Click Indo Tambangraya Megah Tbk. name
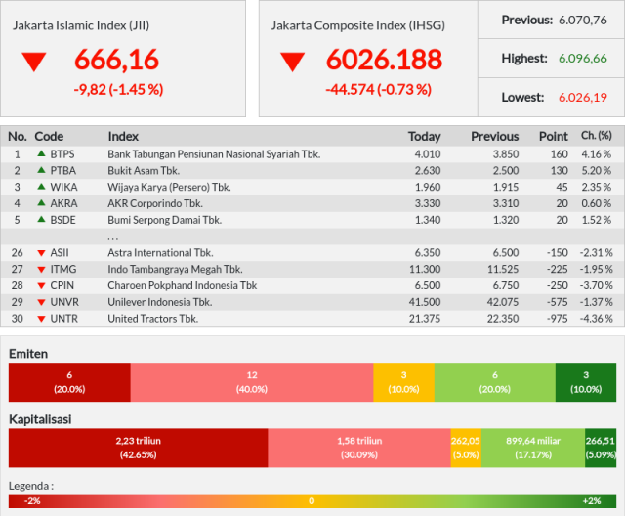The width and height of the screenshot is (625, 516). click(x=175, y=270)
